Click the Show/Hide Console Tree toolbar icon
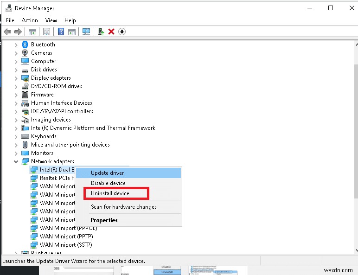The height and width of the screenshot is (275, 358). click(x=32, y=32)
